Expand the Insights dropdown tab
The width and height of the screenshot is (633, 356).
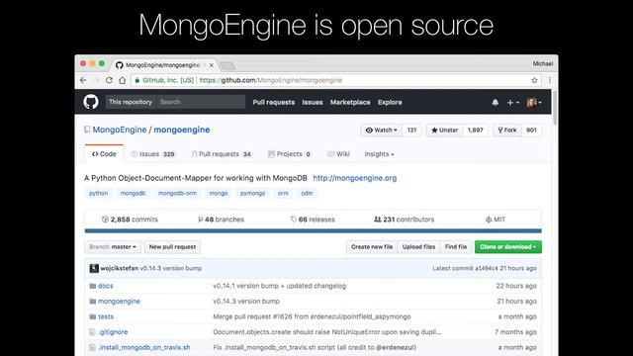point(379,154)
